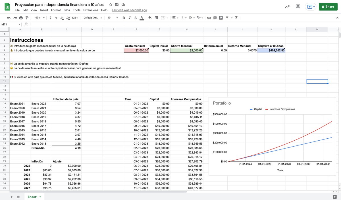Add a new sheet with plus icon
341x200 pixels.
(x=12, y=197)
